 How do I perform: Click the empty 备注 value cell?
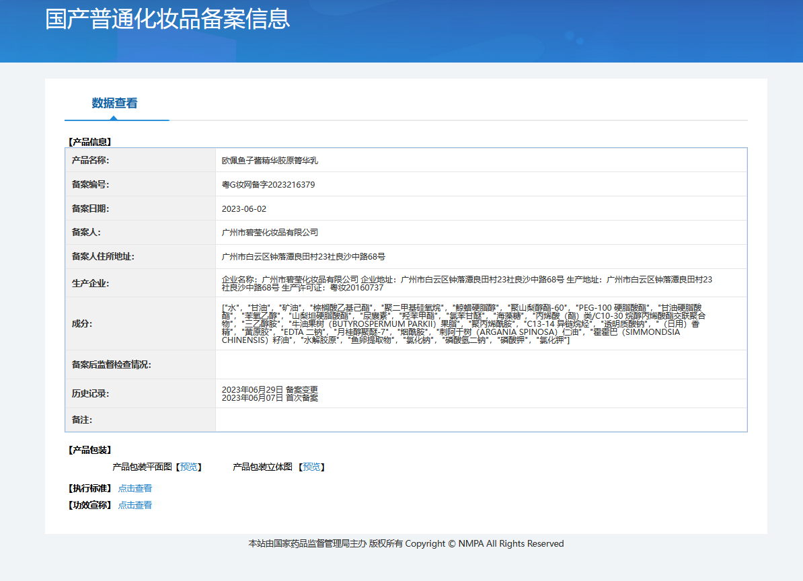coord(480,420)
